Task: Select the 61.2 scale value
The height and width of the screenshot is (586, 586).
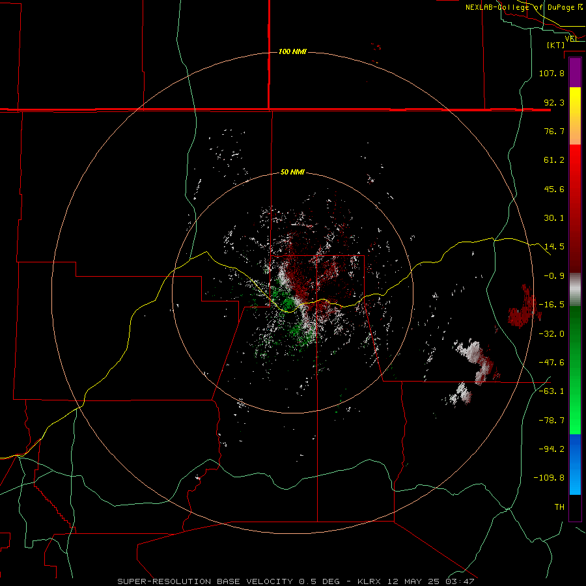Action: point(554,160)
